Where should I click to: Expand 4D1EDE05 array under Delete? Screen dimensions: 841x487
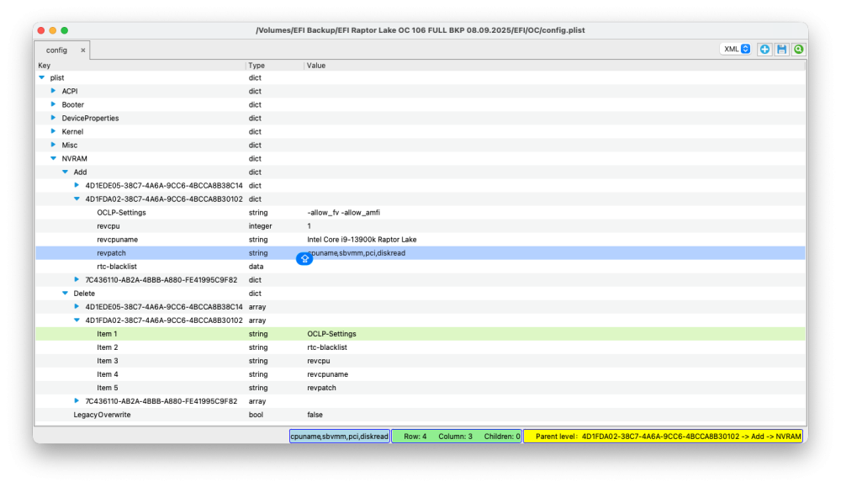pos(77,307)
